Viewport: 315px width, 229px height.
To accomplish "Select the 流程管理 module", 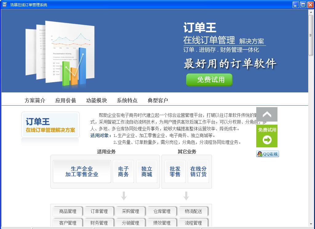I will 193,223.
